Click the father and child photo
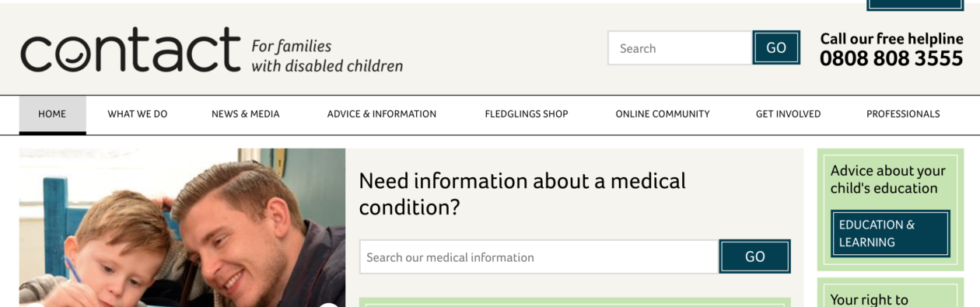Image resolution: width=980 pixels, height=307 pixels. (x=182, y=228)
